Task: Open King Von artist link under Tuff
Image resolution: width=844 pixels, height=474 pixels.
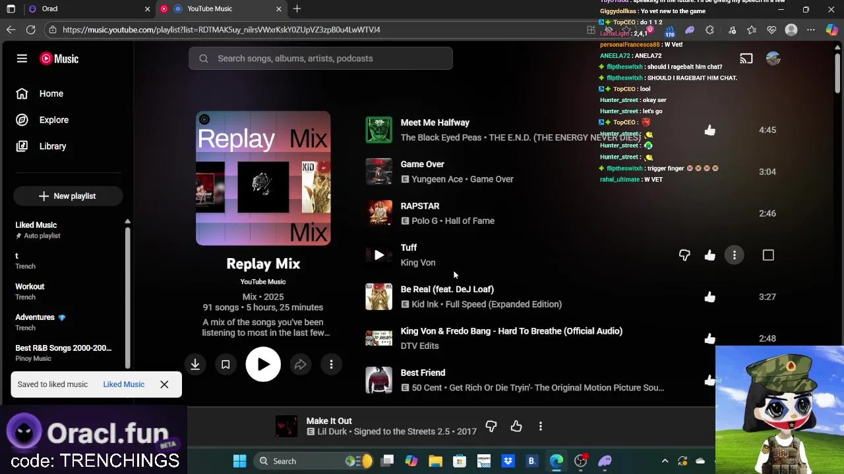Action: (x=418, y=263)
